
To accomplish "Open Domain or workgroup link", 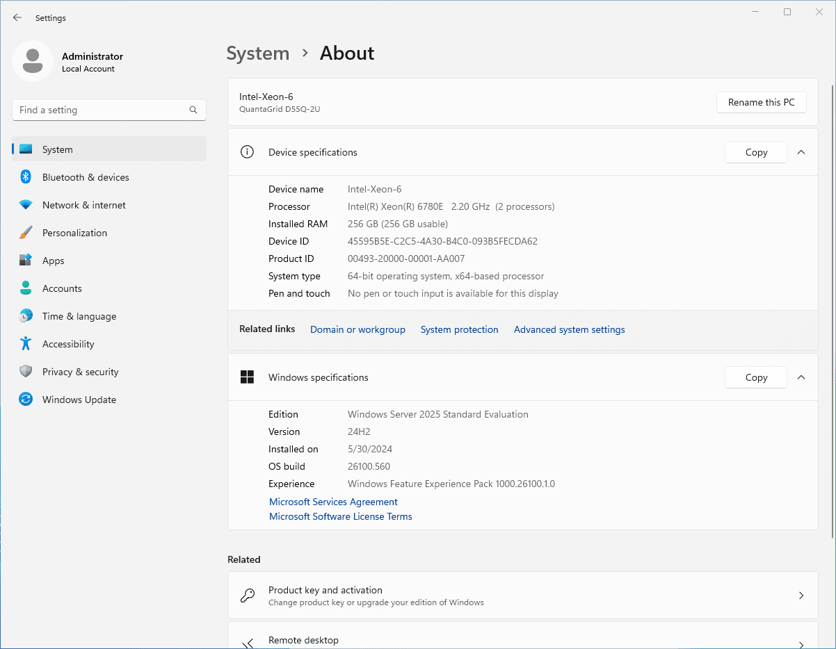I will [x=357, y=329].
